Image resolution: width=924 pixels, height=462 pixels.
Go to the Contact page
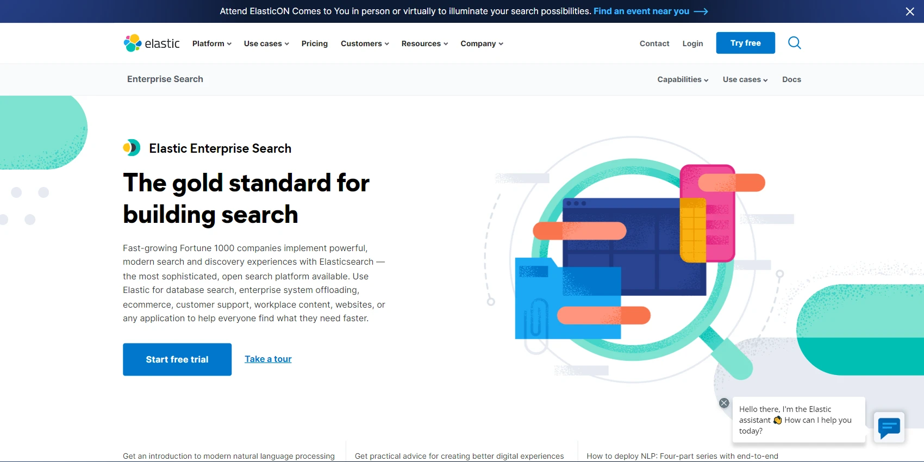coord(654,43)
